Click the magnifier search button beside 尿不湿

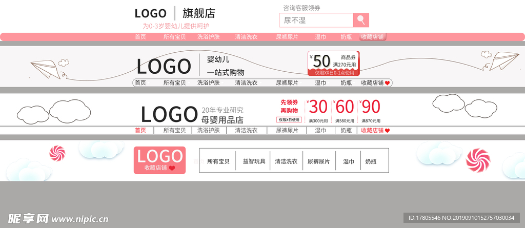pos(361,20)
